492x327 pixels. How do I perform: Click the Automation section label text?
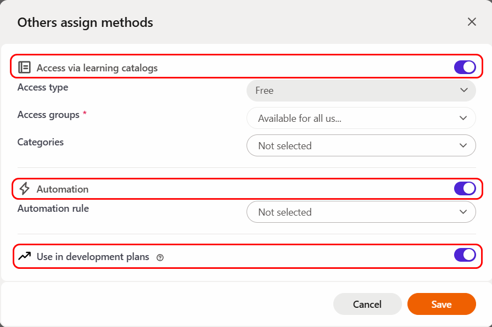click(x=63, y=189)
